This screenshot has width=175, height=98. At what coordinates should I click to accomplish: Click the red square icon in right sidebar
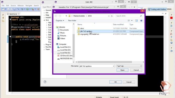[171, 18]
